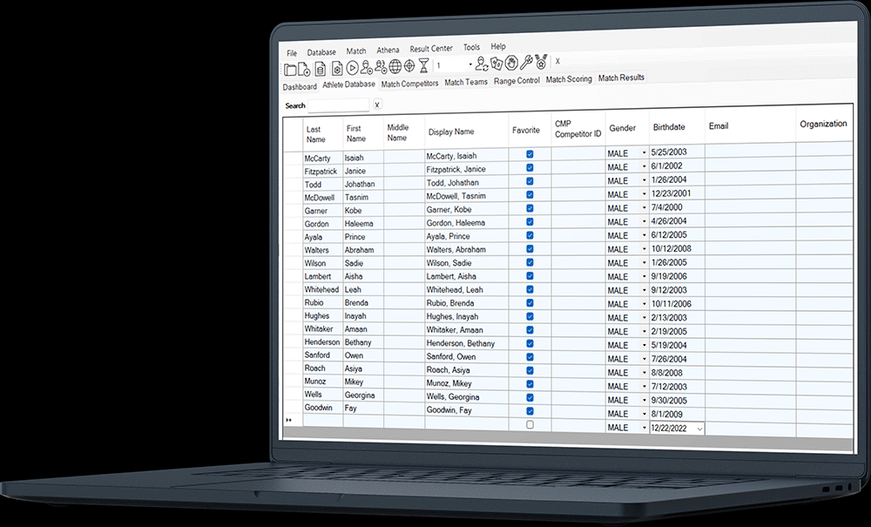Image resolution: width=871 pixels, height=527 pixels.
Task: Toggle Favorite checkbox for Rubio, Brenda
Action: pyautogui.click(x=530, y=302)
